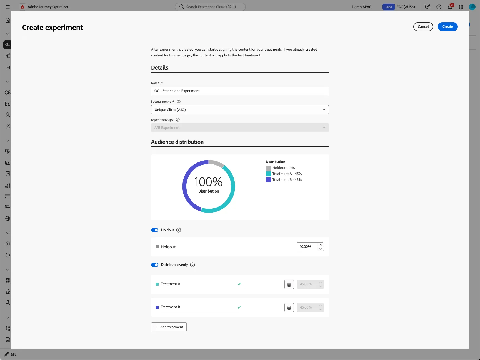Click Edit at bottom left
The height and width of the screenshot is (360, 480).
point(10,354)
